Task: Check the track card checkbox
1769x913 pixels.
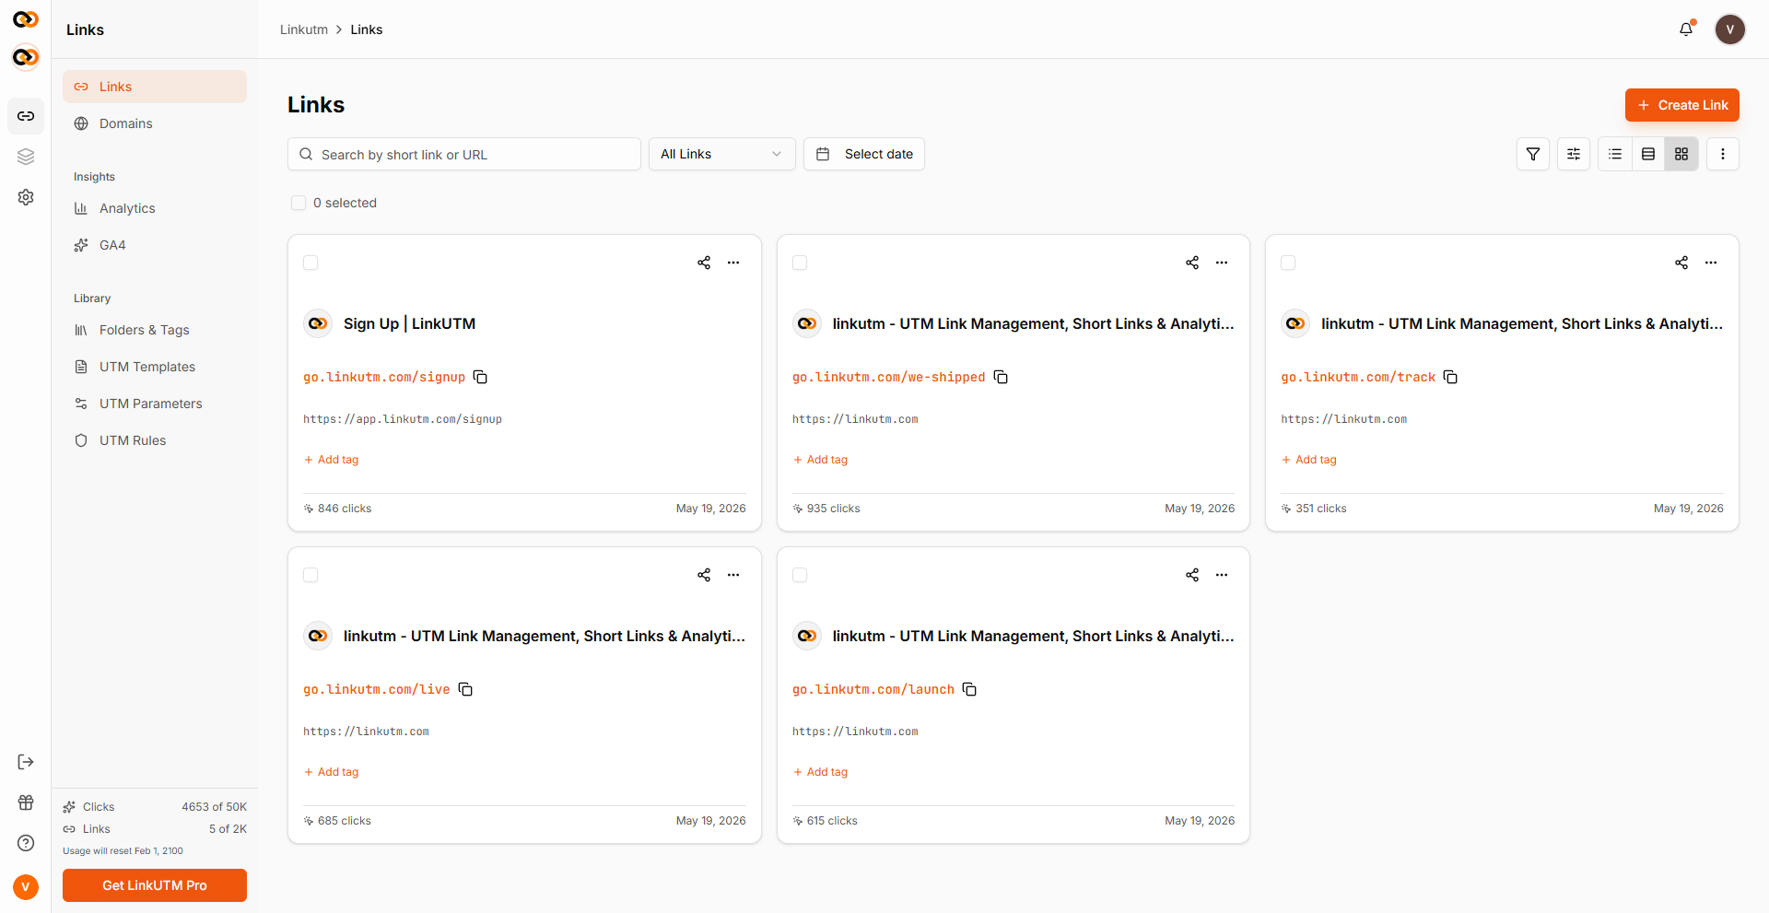Action: click(1288, 263)
